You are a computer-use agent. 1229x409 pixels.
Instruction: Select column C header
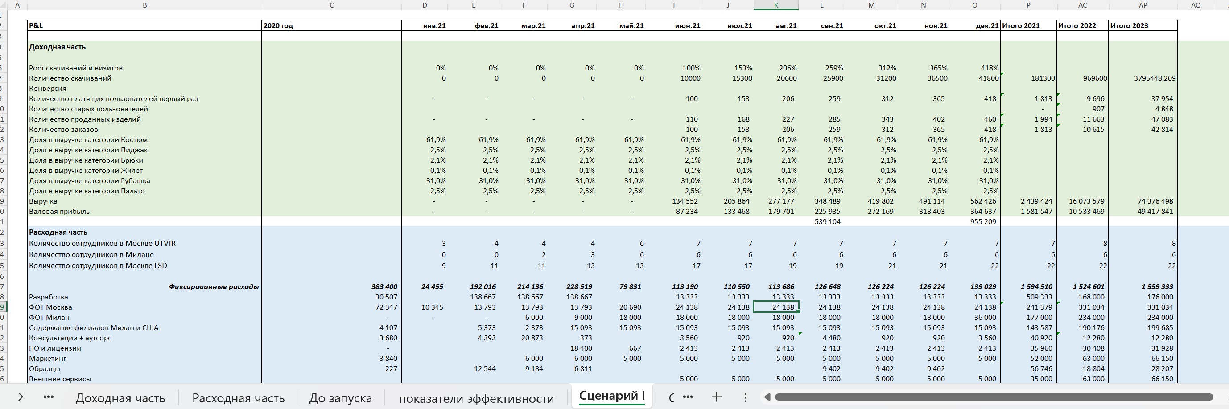332,5
